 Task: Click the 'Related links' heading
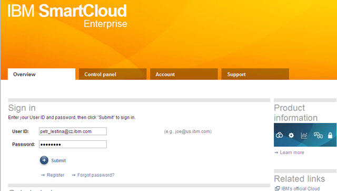[x=300, y=179]
